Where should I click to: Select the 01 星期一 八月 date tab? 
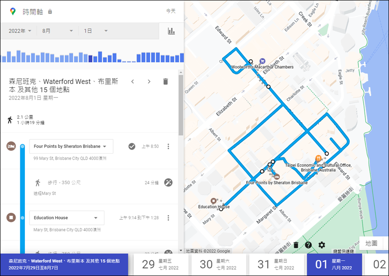click(334, 264)
